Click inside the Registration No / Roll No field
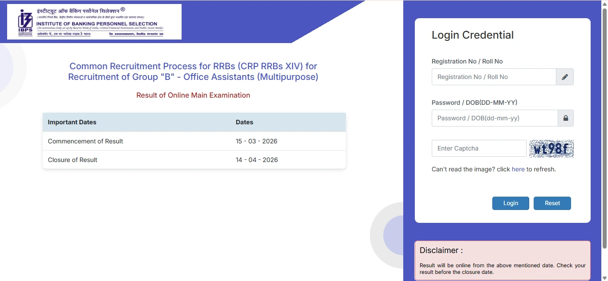Viewport: 608px width, 281px height. tap(490, 77)
